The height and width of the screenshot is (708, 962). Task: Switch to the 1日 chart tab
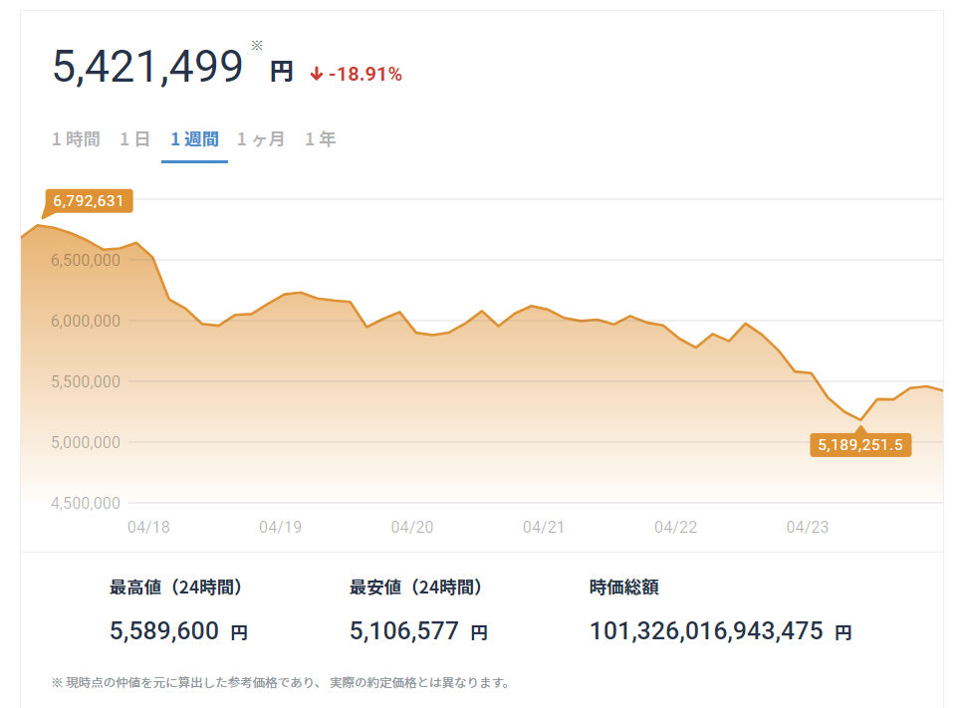click(x=135, y=139)
